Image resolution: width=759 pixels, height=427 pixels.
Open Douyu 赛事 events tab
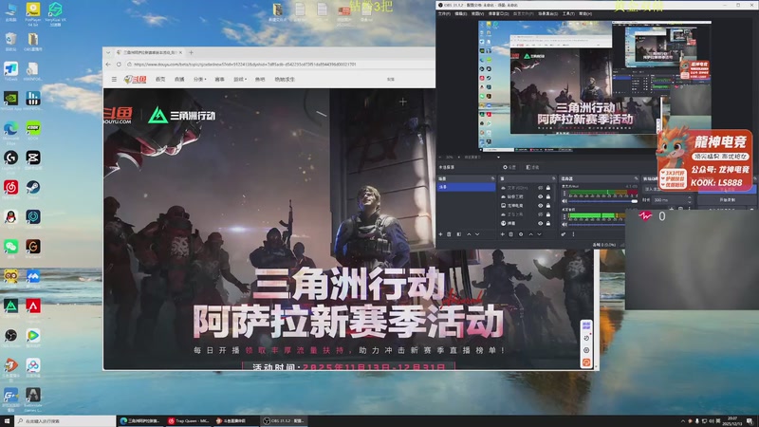point(219,80)
